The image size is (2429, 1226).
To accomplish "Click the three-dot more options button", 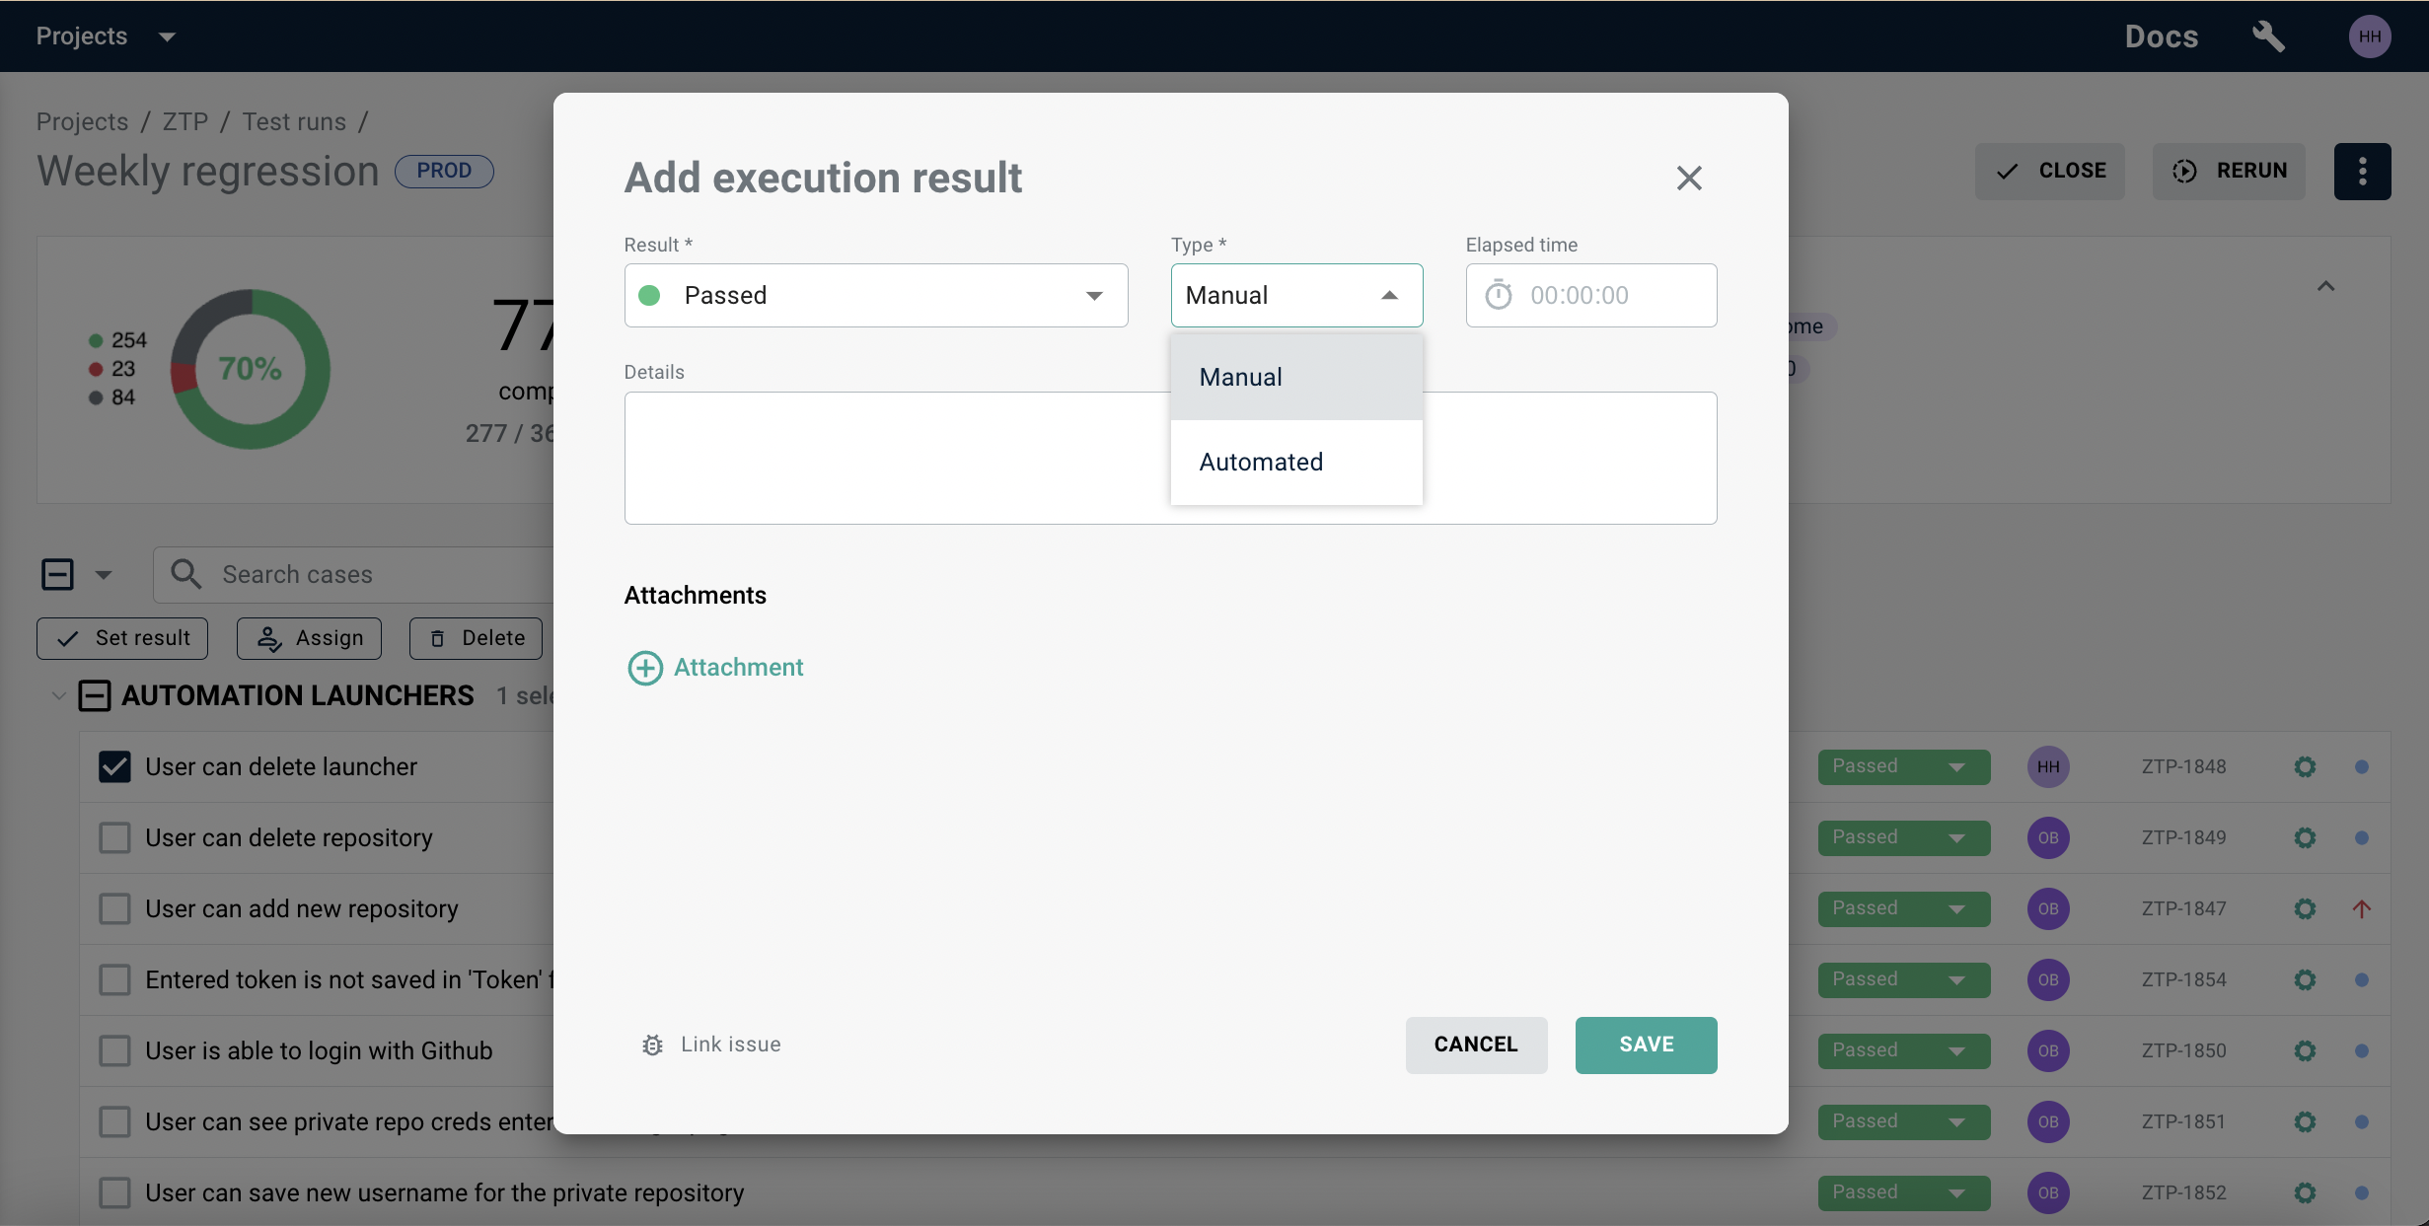I will [2362, 172].
